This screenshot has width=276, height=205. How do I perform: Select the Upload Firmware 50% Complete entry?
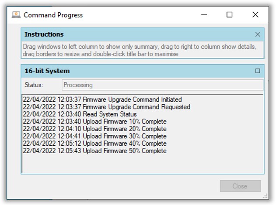(x=94, y=151)
